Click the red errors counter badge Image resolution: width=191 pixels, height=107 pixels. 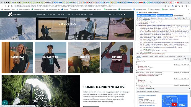tap(176, 18)
